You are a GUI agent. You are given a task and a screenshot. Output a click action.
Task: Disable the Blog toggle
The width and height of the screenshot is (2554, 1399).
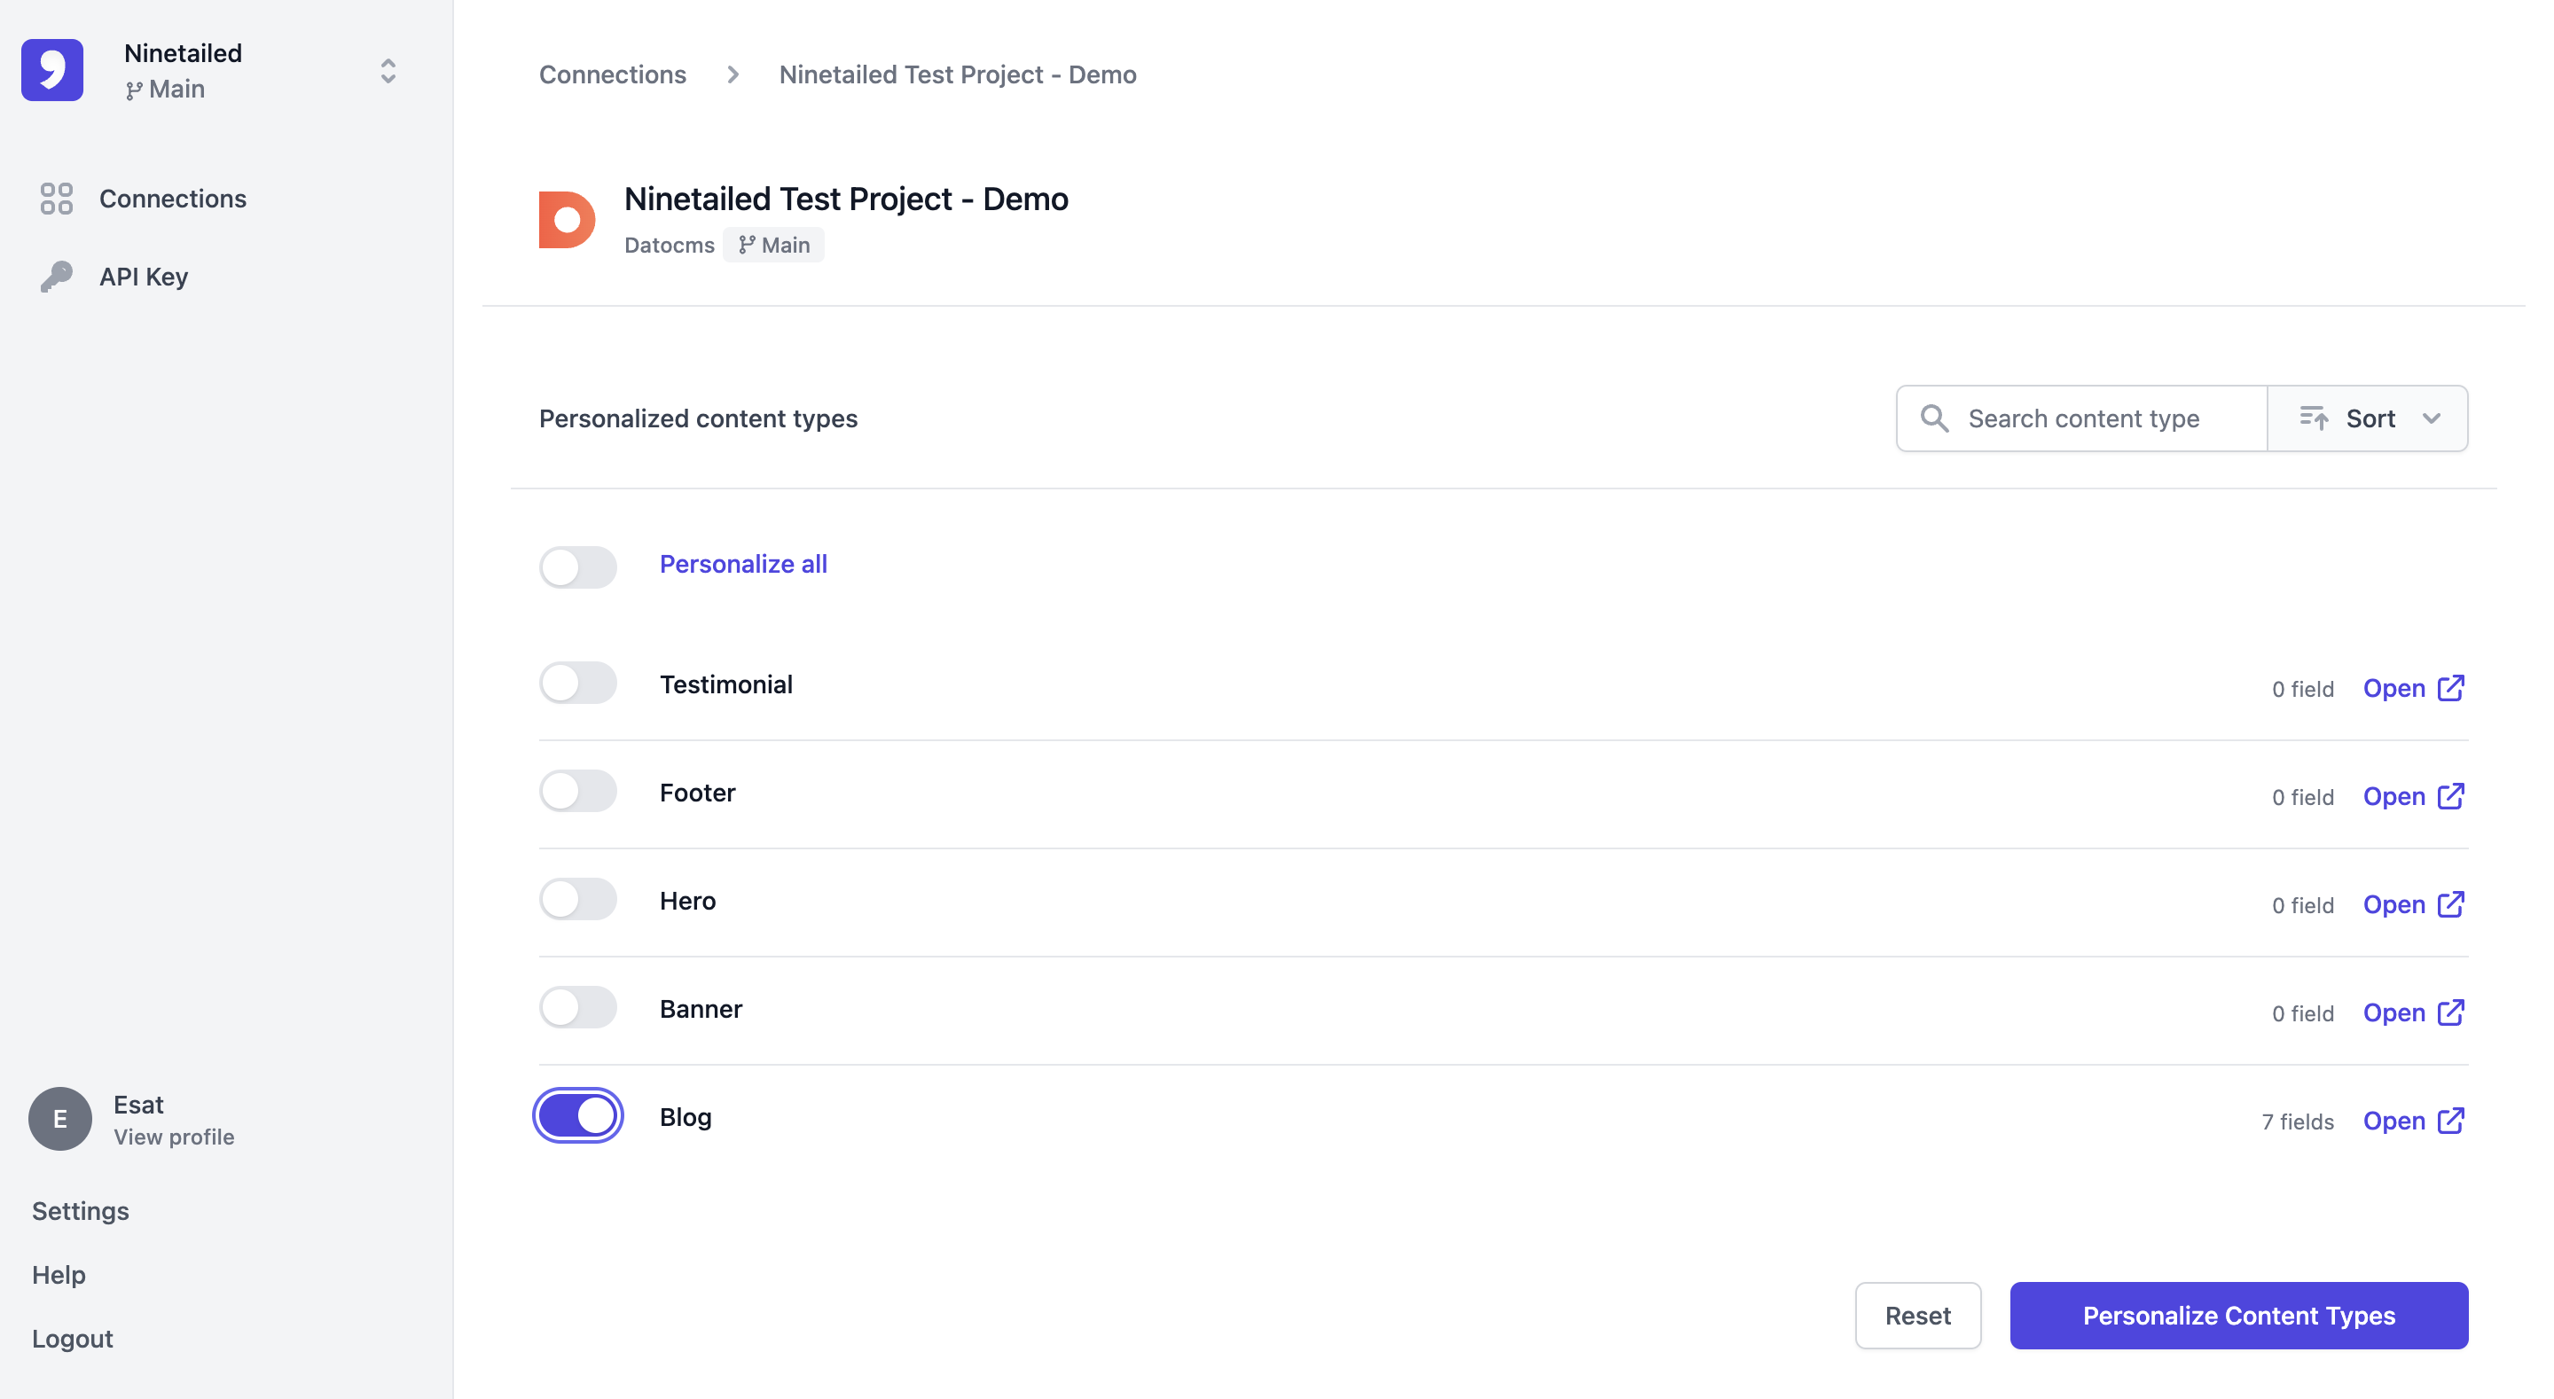(x=578, y=1115)
